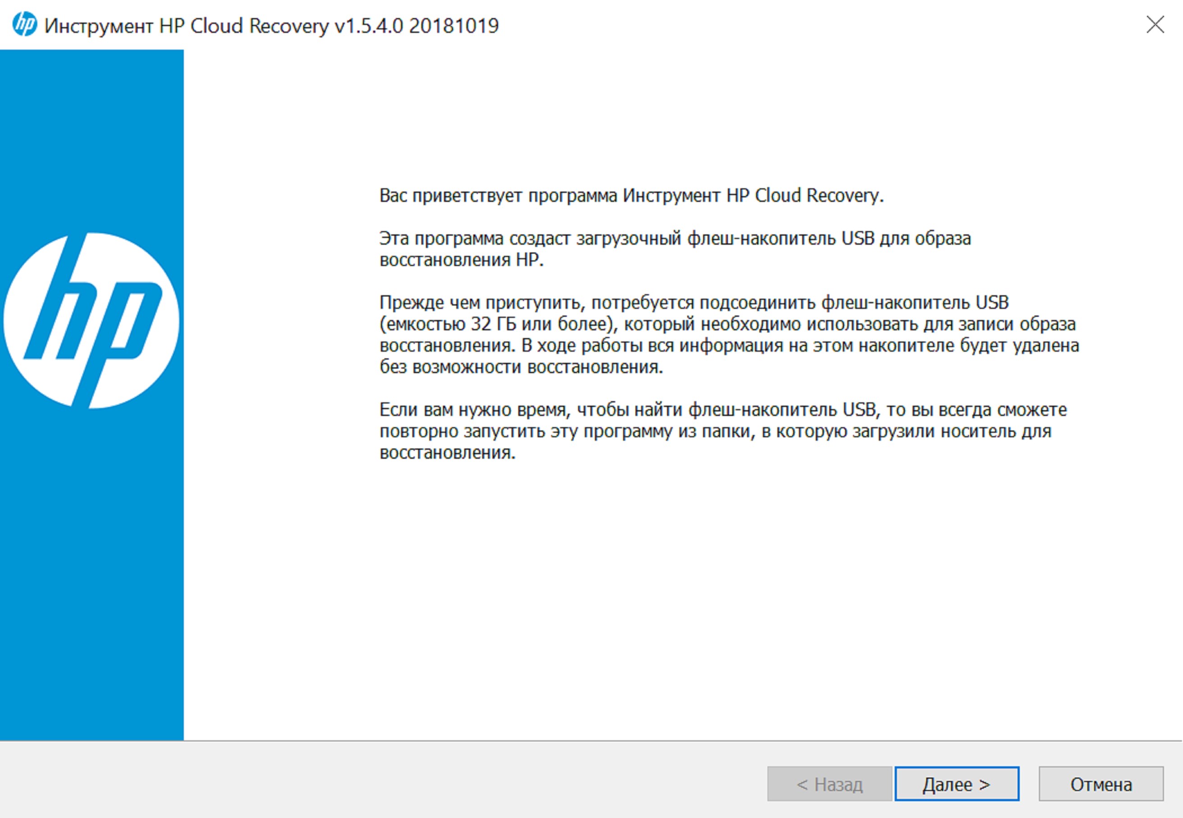Close the HP Cloud Recovery window
This screenshot has width=1183, height=818.
(x=1155, y=25)
